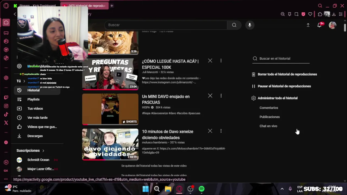Image resolution: width=347 pixels, height=195 pixels.
Task: Click browser tab search magnifier icon
Action: pyautogui.click(x=320, y=6)
